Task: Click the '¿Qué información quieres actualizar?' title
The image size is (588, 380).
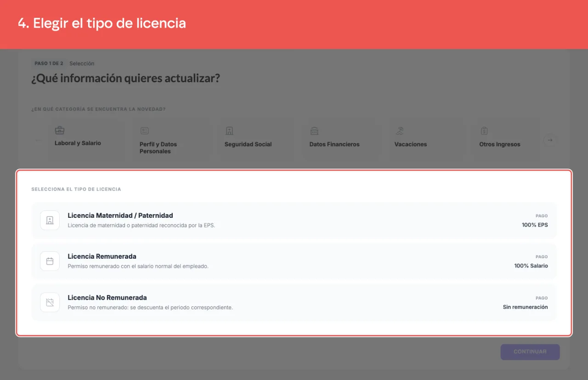Action: point(125,79)
